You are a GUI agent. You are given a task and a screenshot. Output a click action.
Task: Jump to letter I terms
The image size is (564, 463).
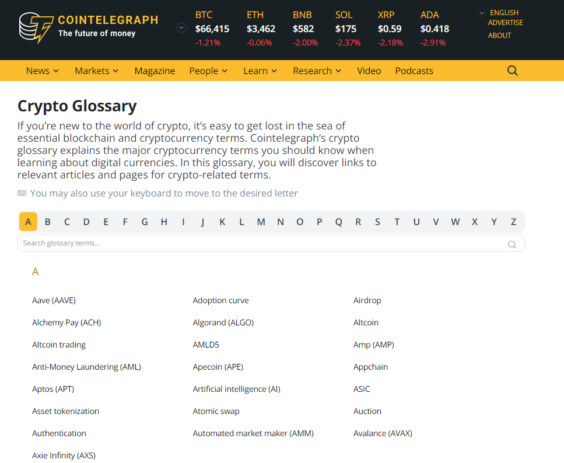(x=184, y=222)
